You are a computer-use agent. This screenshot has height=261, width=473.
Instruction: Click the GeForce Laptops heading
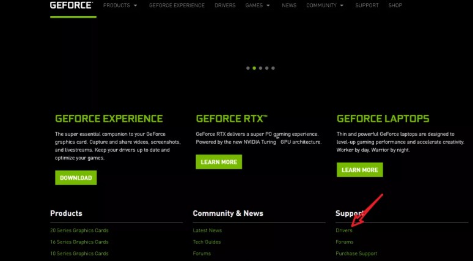(383, 119)
